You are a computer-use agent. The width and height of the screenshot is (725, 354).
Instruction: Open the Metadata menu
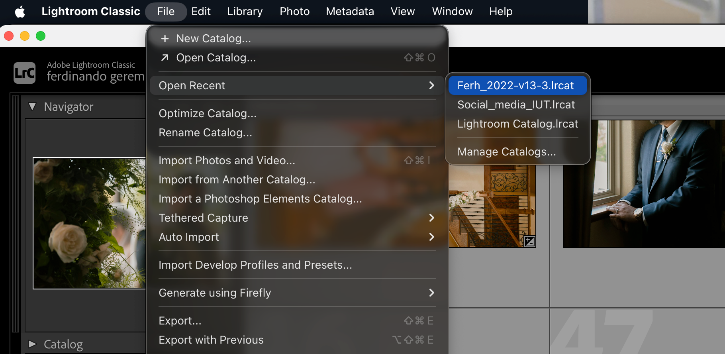350,12
